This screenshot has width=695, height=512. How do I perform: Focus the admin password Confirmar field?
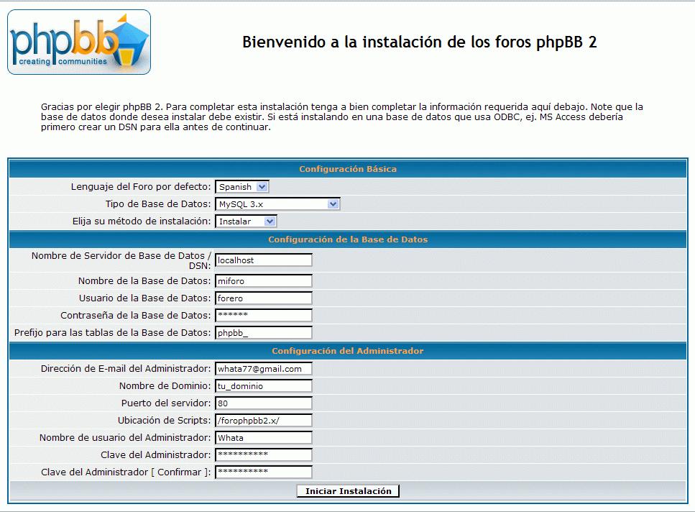coord(264,472)
